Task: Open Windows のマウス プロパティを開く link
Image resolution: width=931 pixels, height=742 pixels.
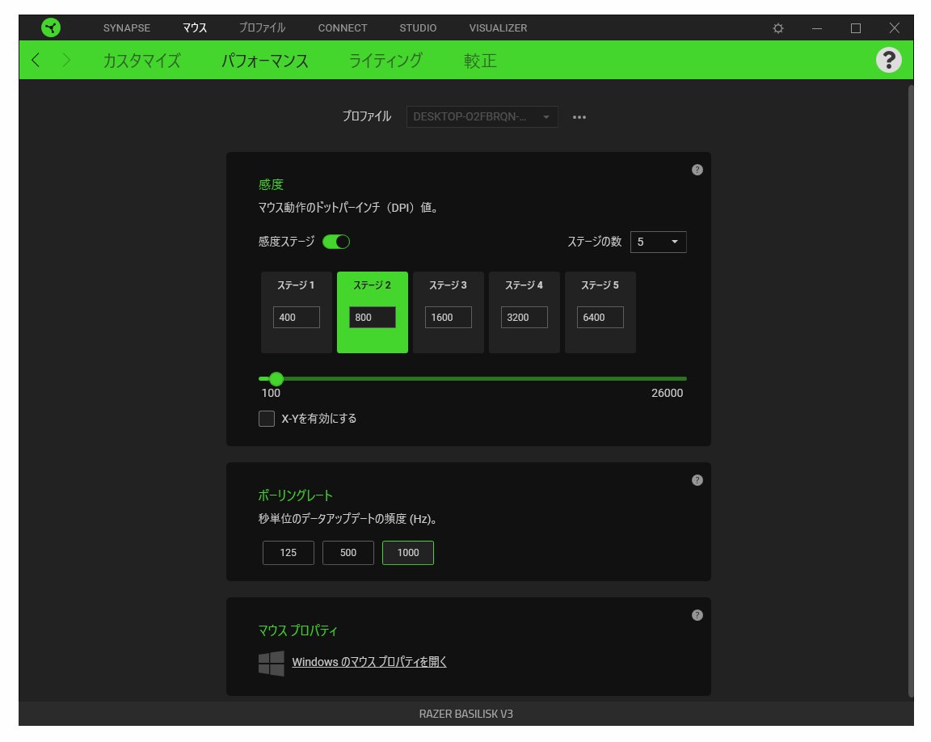Action: (369, 662)
